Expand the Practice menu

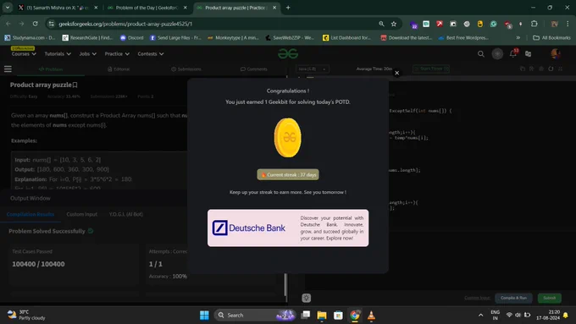117,54
